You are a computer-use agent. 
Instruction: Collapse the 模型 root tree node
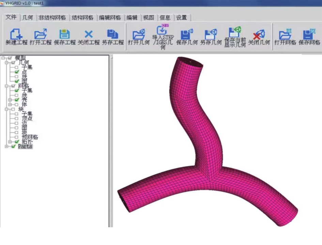[x=3, y=58]
